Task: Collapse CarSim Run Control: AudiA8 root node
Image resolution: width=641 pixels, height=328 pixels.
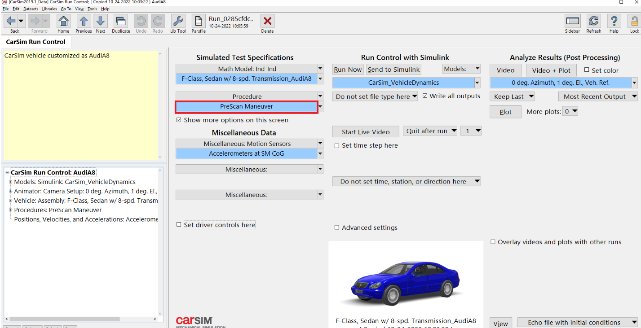Action: 7,173
